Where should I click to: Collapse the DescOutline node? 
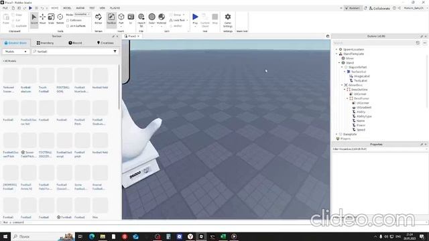tap(345, 90)
